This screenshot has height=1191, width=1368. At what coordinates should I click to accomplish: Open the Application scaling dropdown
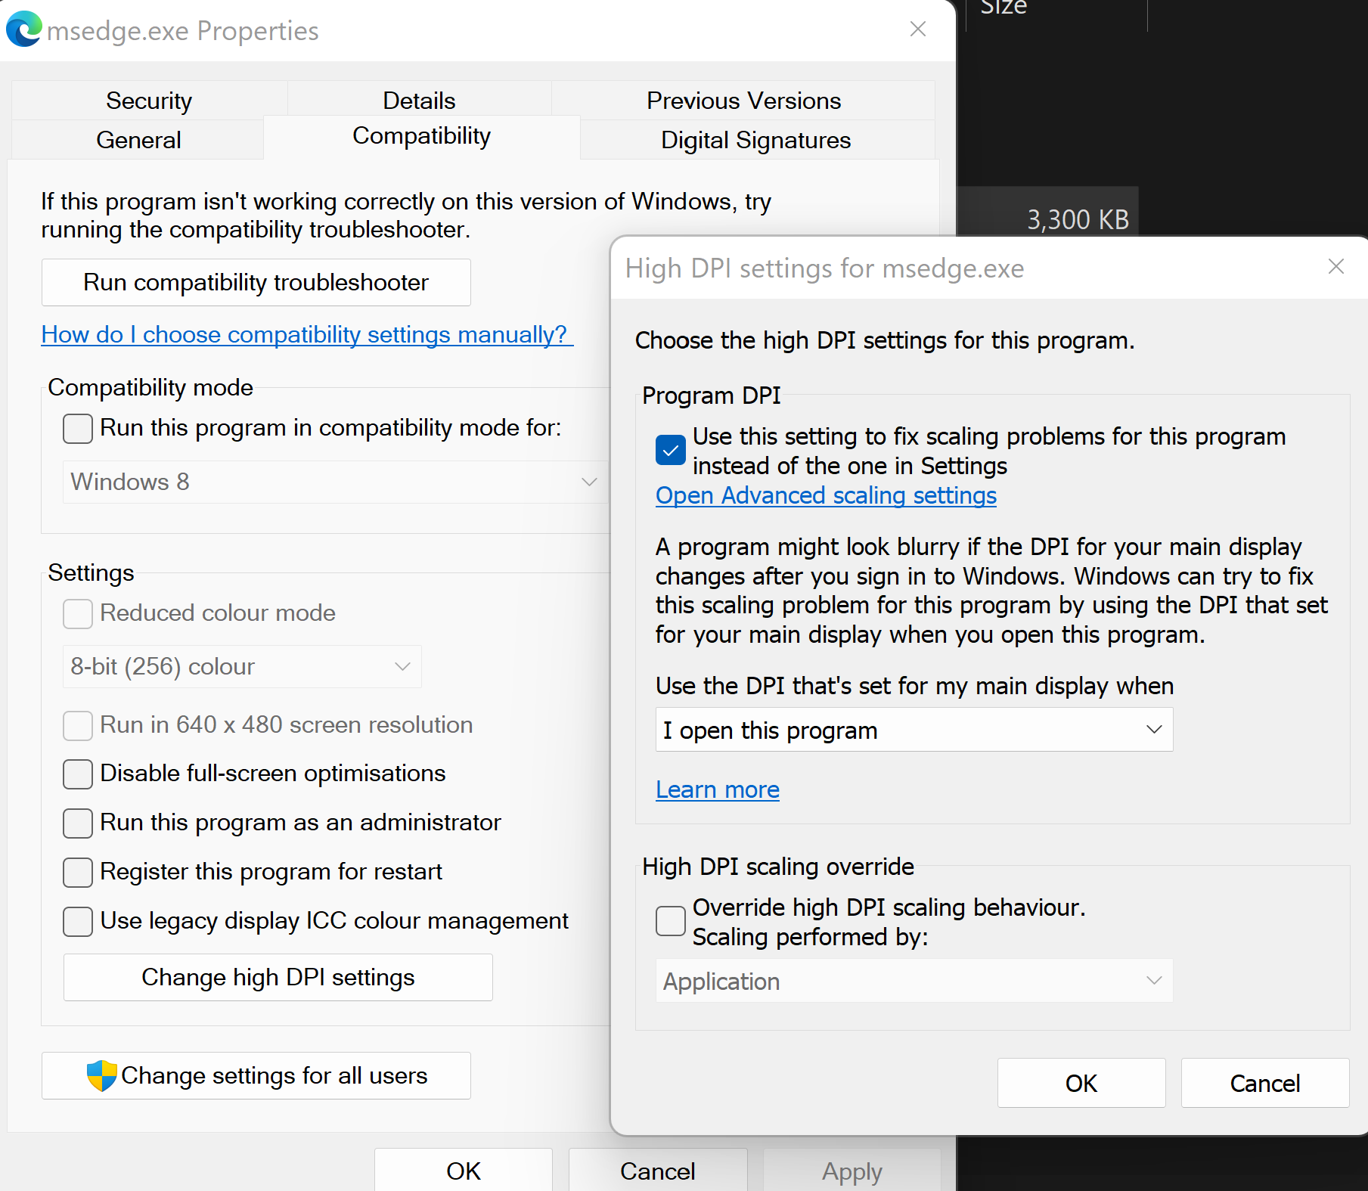(914, 981)
